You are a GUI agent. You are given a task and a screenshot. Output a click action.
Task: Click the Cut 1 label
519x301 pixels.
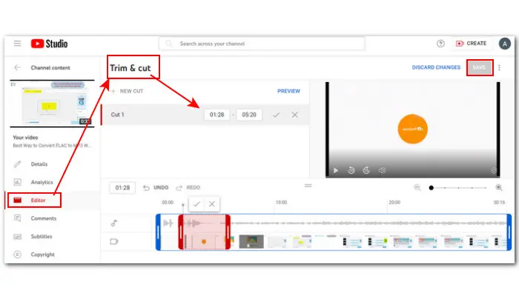point(117,115)
